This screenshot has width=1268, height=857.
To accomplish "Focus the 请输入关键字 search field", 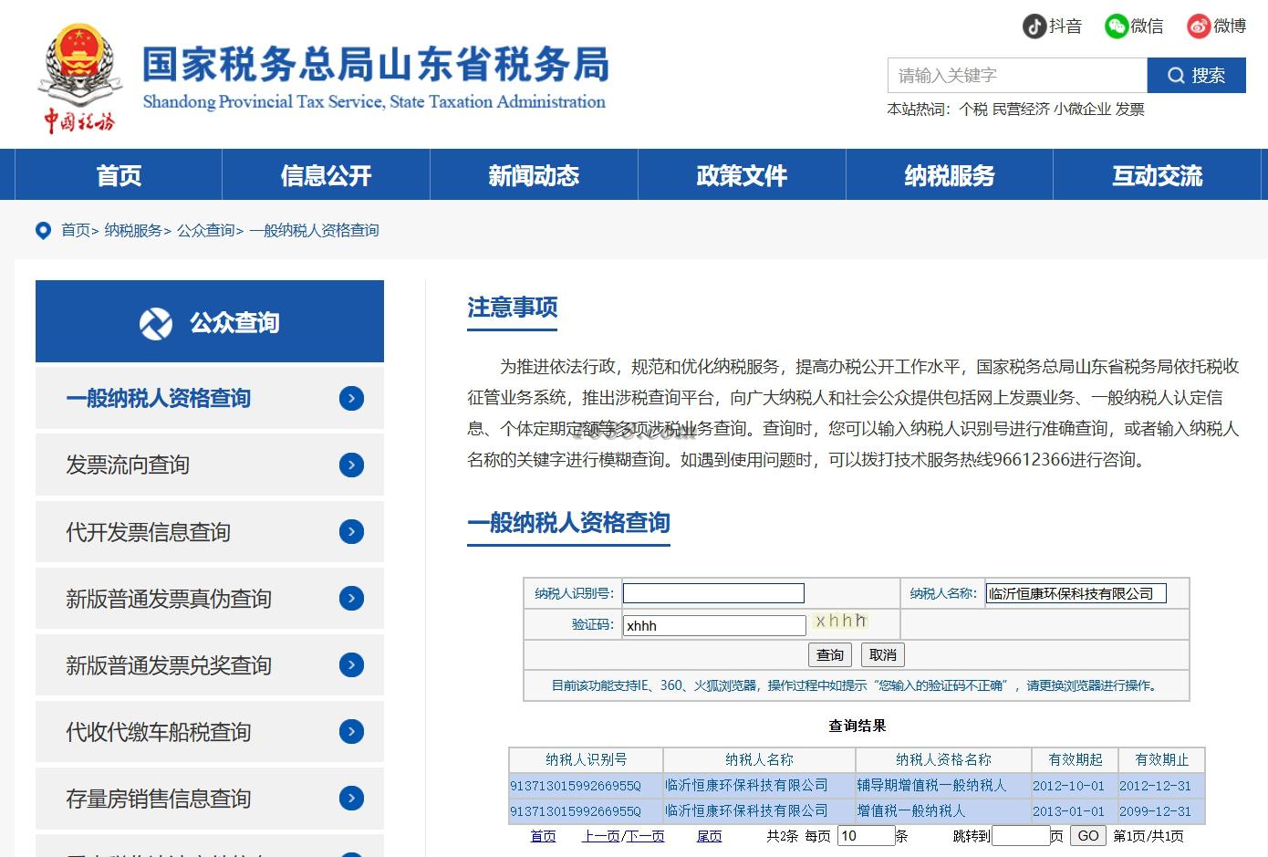I will pyautogui.click(x=1017, y=75).
